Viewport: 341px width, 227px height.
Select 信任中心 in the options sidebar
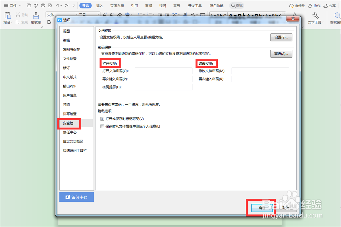click(x=69, y=132)
